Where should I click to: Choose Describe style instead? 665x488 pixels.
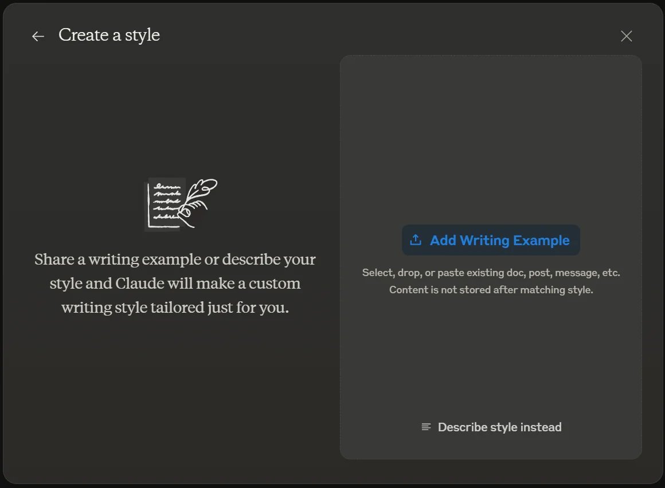(491, 427)
